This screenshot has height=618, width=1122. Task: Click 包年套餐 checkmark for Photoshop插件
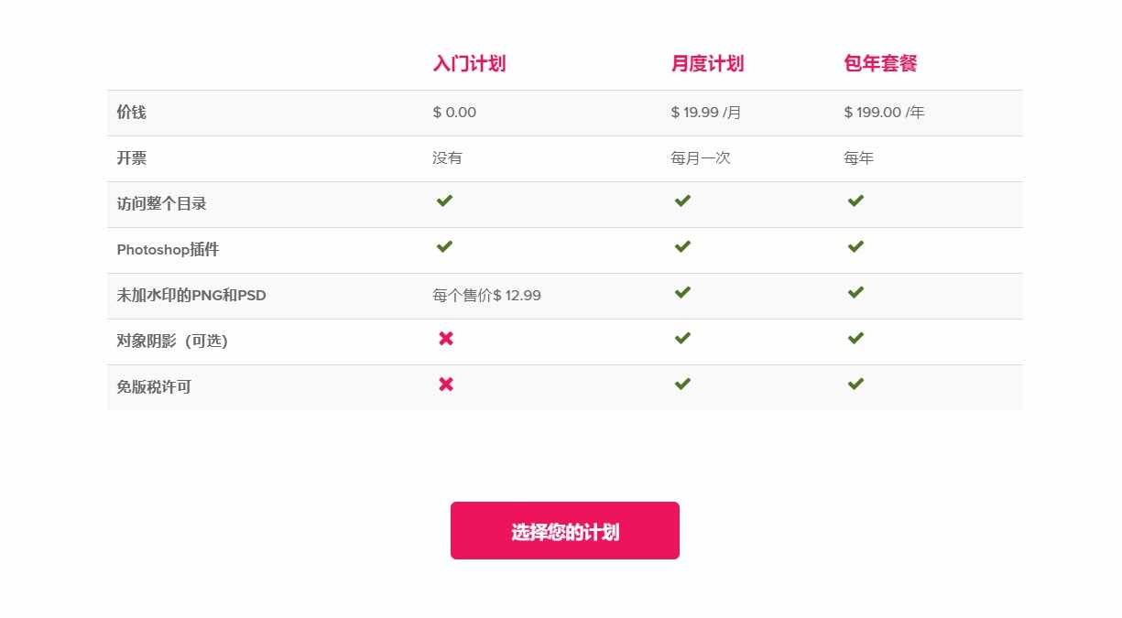[x=855, y=247]
